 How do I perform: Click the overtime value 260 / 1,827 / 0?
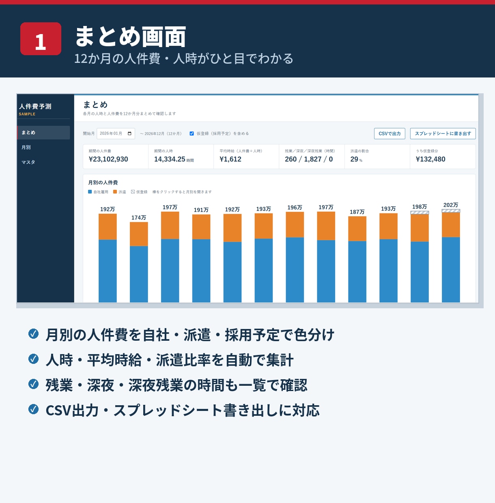tap(309, 159)
